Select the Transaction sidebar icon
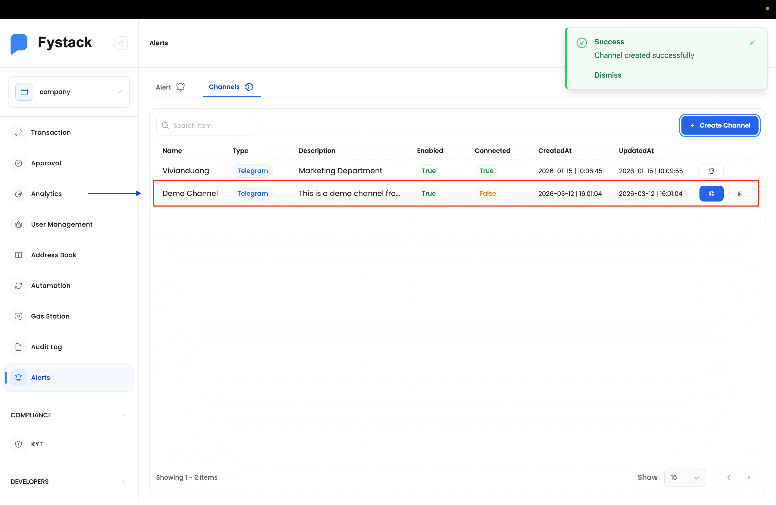 point(18,132)
